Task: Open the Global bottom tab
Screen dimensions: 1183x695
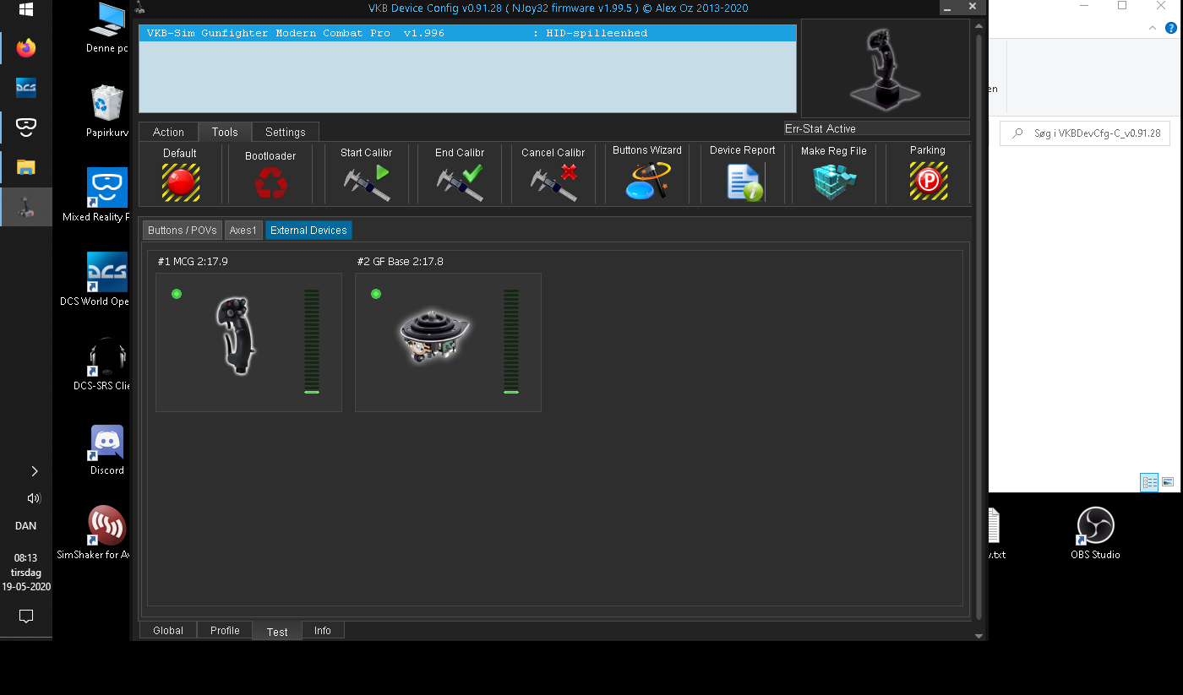Action: tap(168, 631)
